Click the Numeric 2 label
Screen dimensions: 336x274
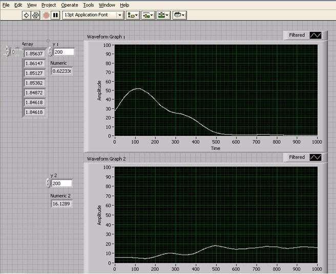click(x=60, y=196)
